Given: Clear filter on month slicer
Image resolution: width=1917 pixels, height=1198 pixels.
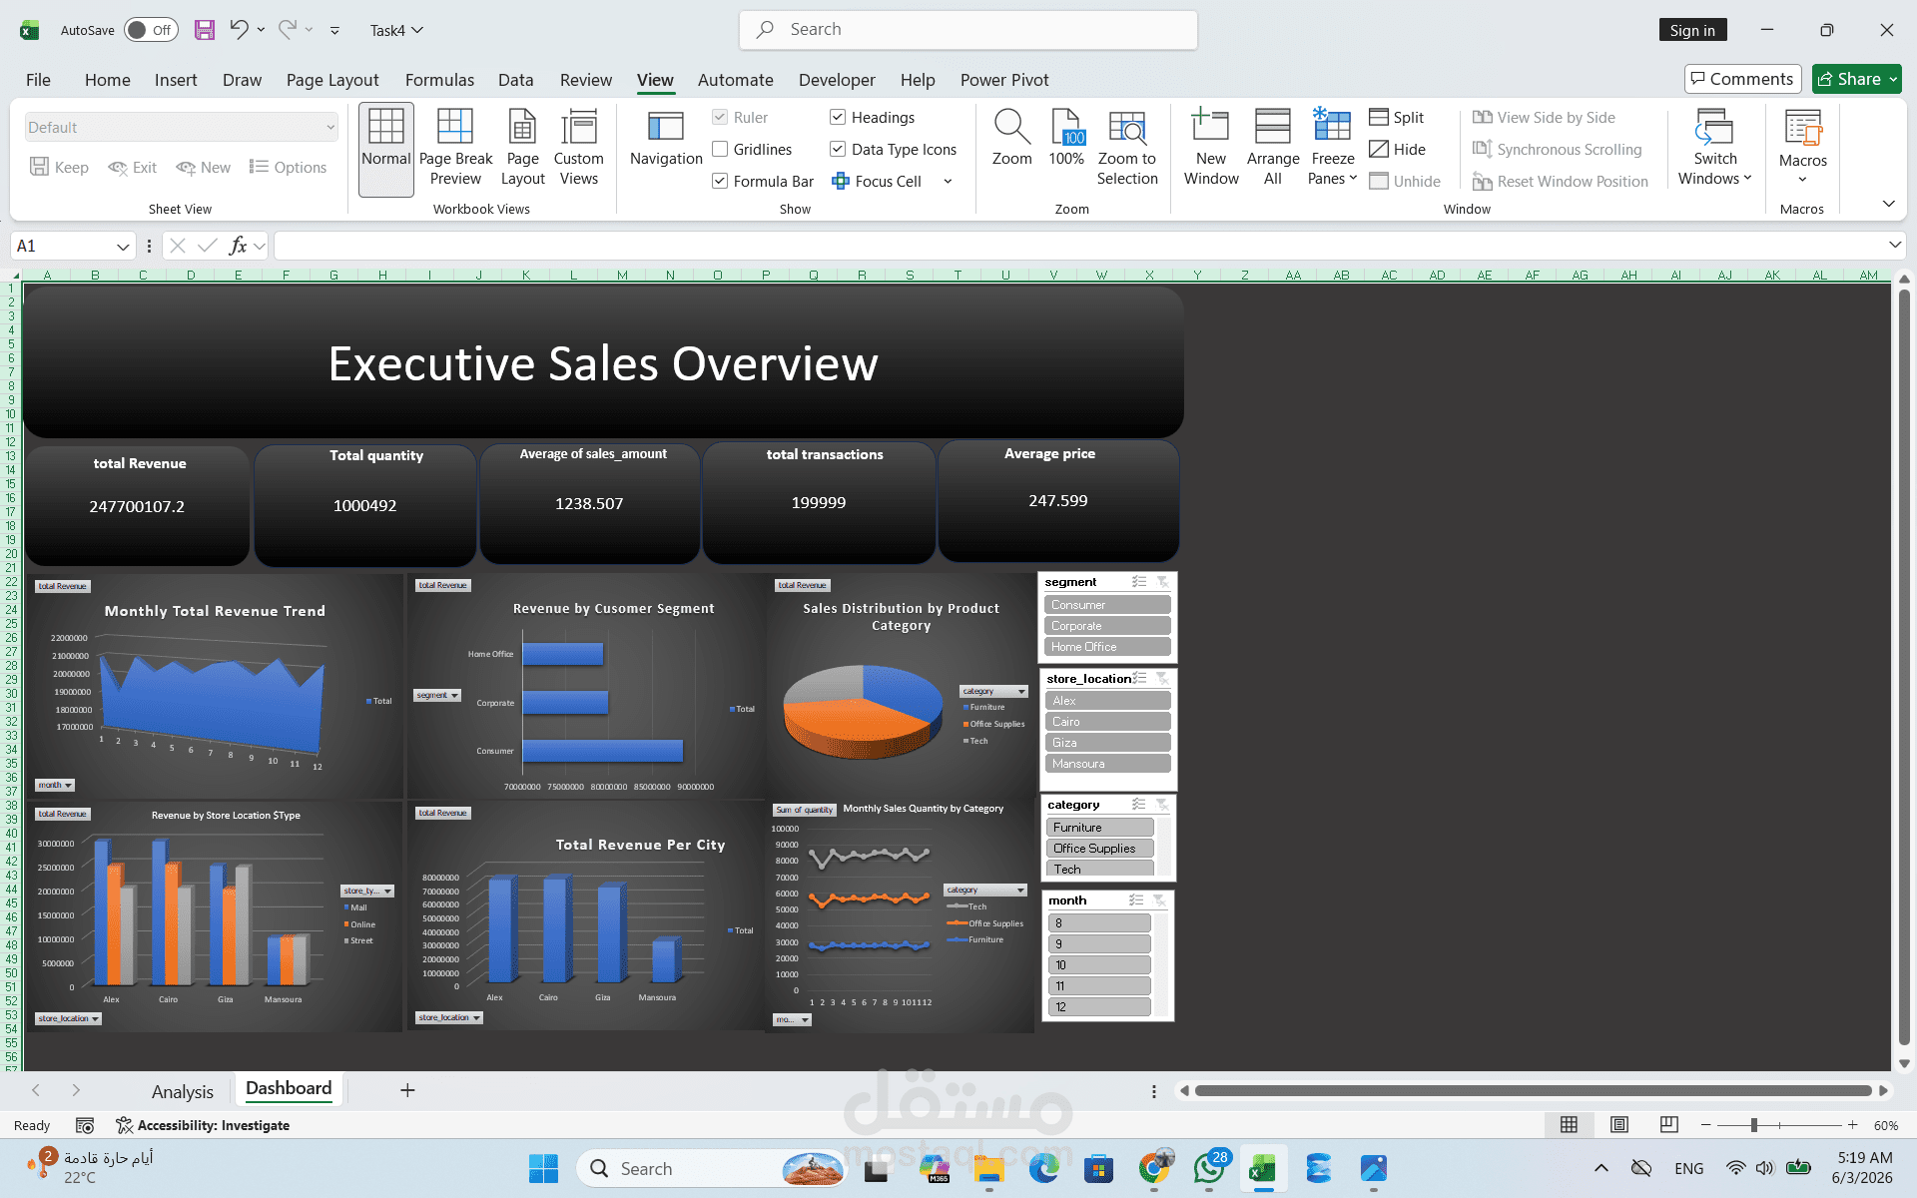Looking at the screenshot, I should pos(1159,900).
